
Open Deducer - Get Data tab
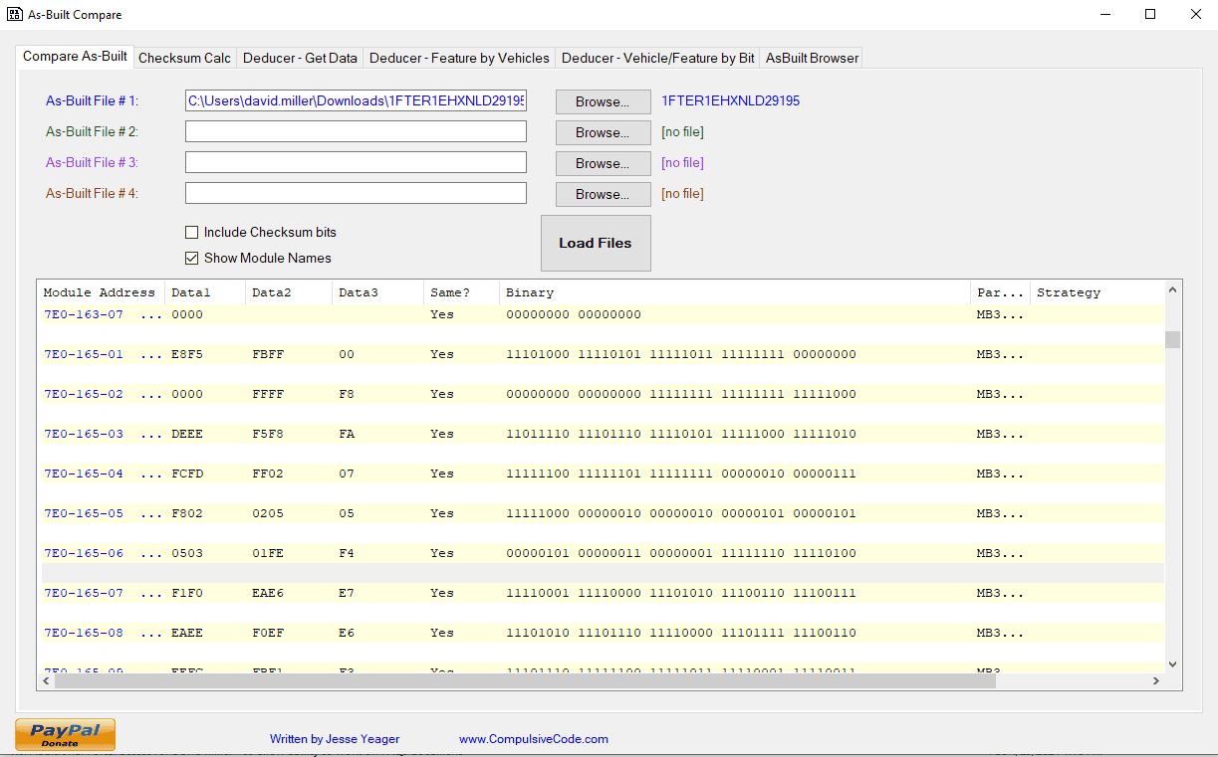coord(300,59)
